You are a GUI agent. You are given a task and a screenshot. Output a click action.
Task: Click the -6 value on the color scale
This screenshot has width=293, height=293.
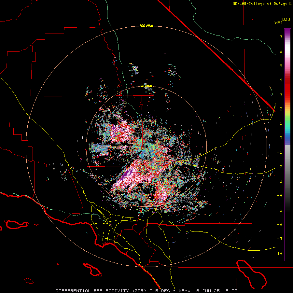[x=280, y=225]
